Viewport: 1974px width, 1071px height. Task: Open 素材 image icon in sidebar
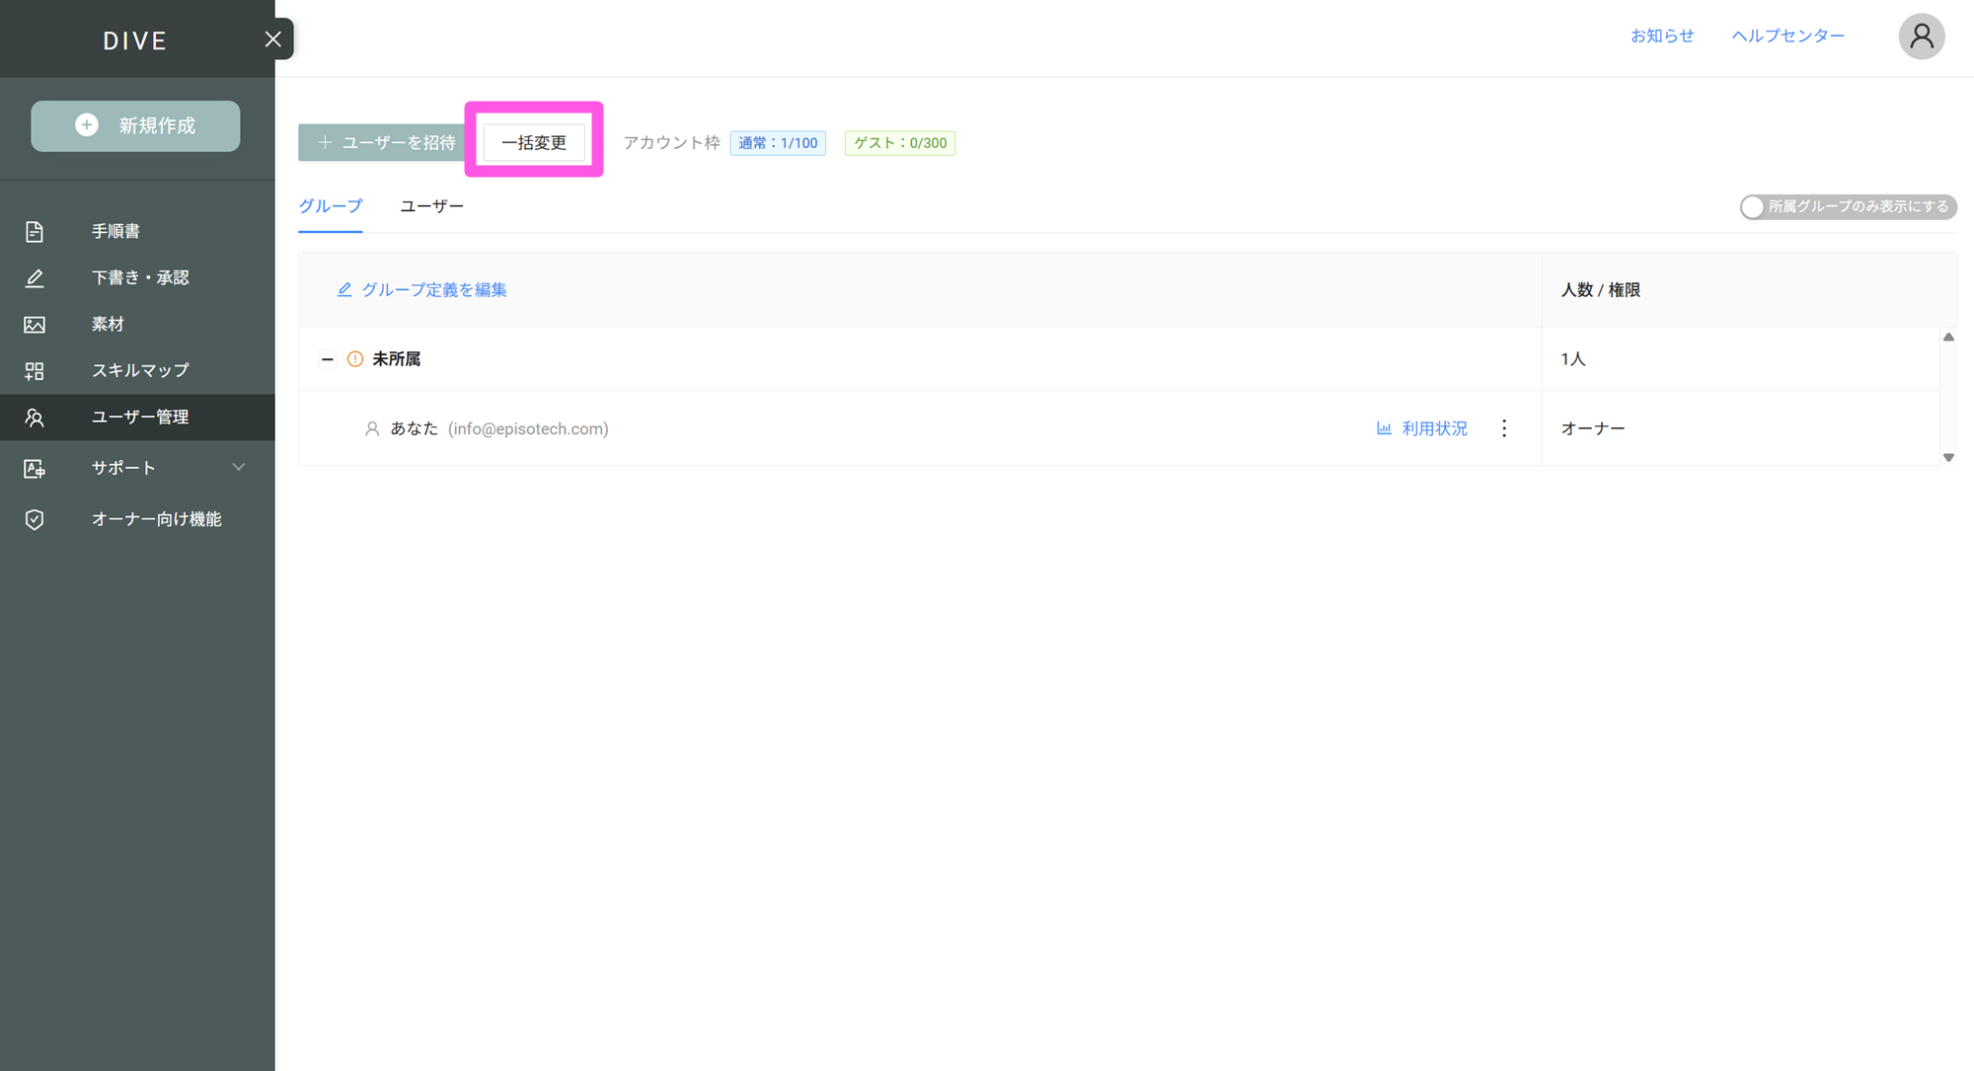pyautogui.click(x=35, y=325)
